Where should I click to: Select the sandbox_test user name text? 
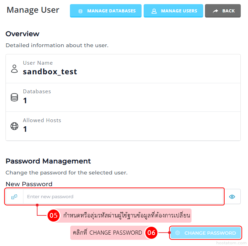(50, 72)
